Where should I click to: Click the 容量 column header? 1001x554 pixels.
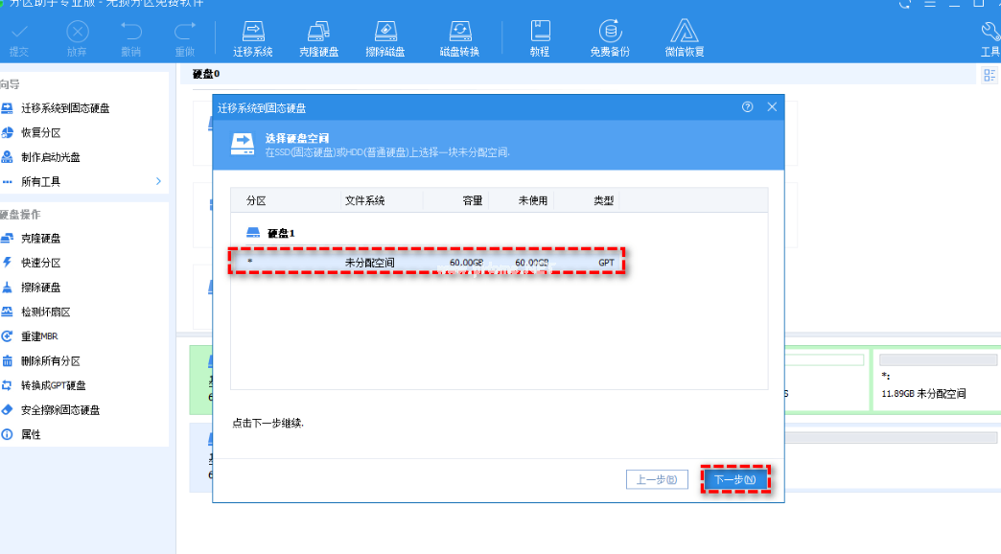(473, 200)
